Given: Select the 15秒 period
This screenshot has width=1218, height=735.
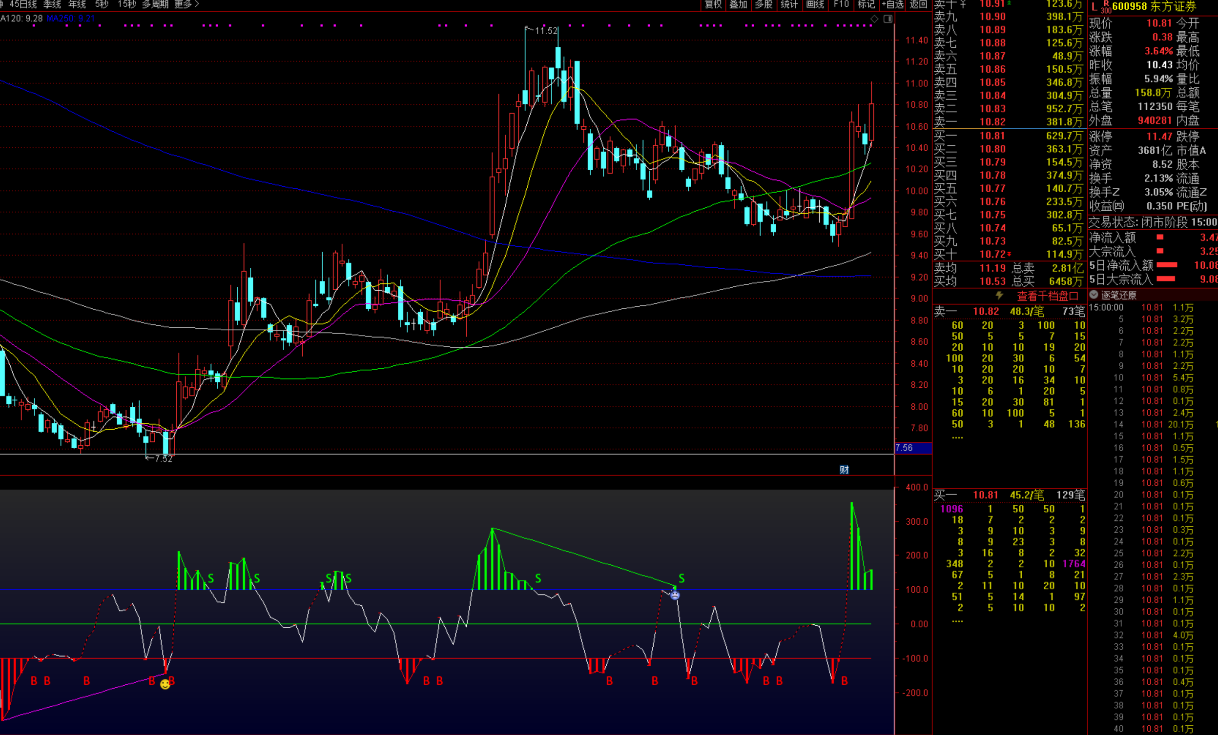Looking at the screenshot, I should (127, 4).
